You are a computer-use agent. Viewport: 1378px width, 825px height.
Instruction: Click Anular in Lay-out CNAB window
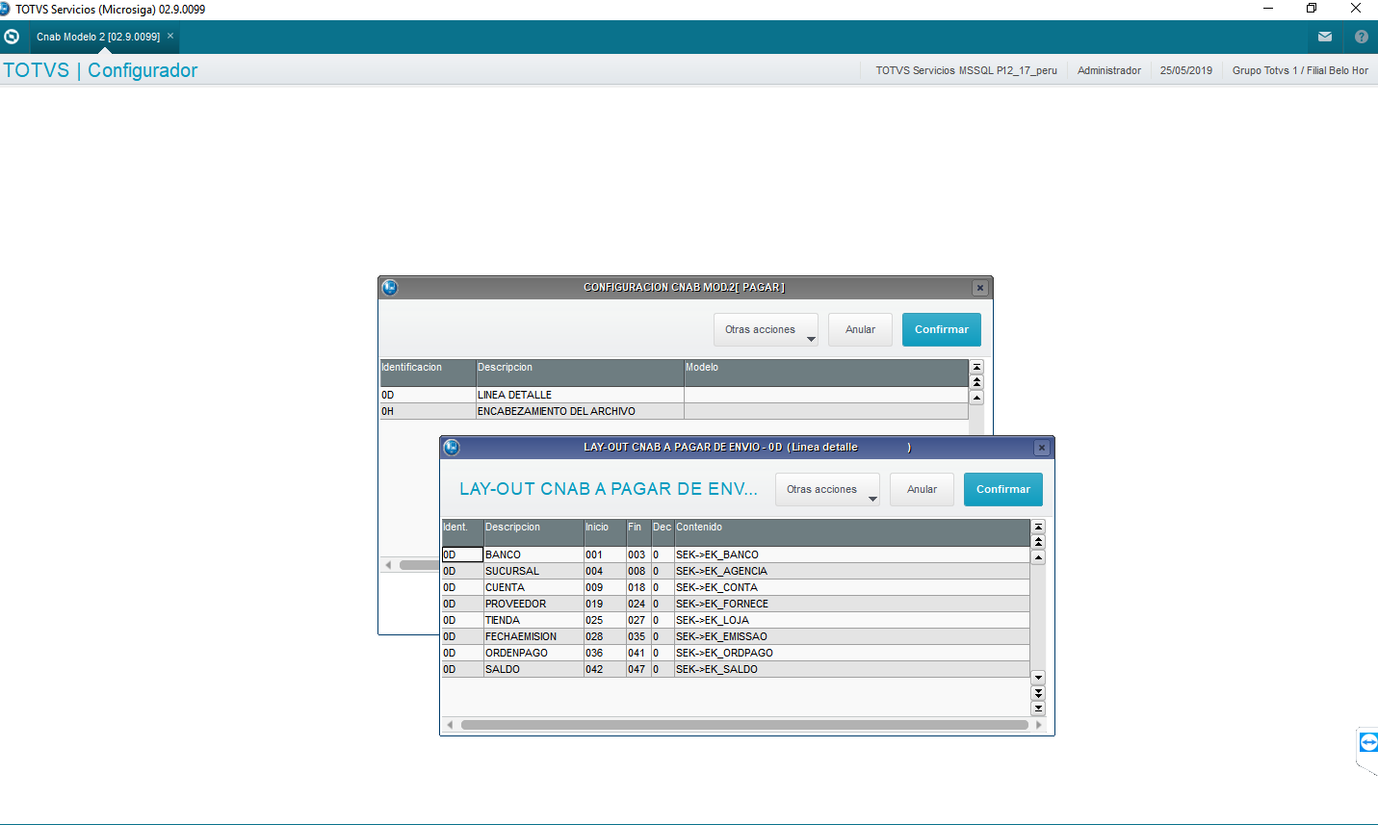click(x=922, y=489)
